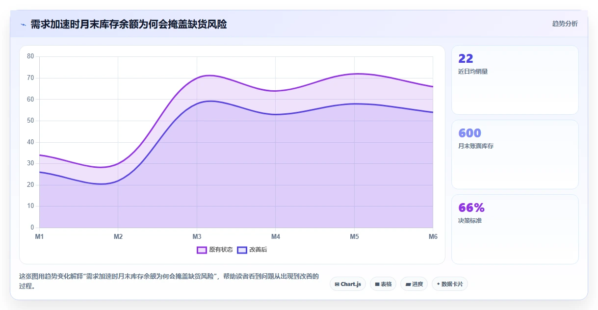Select the 进度 tag
This screenshot has height=310, width=598.
tap(414, 284)
